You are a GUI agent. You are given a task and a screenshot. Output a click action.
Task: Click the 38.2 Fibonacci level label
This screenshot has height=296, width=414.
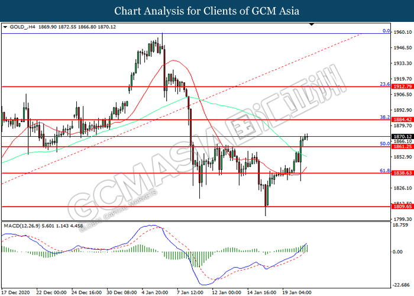pos(384,117)
